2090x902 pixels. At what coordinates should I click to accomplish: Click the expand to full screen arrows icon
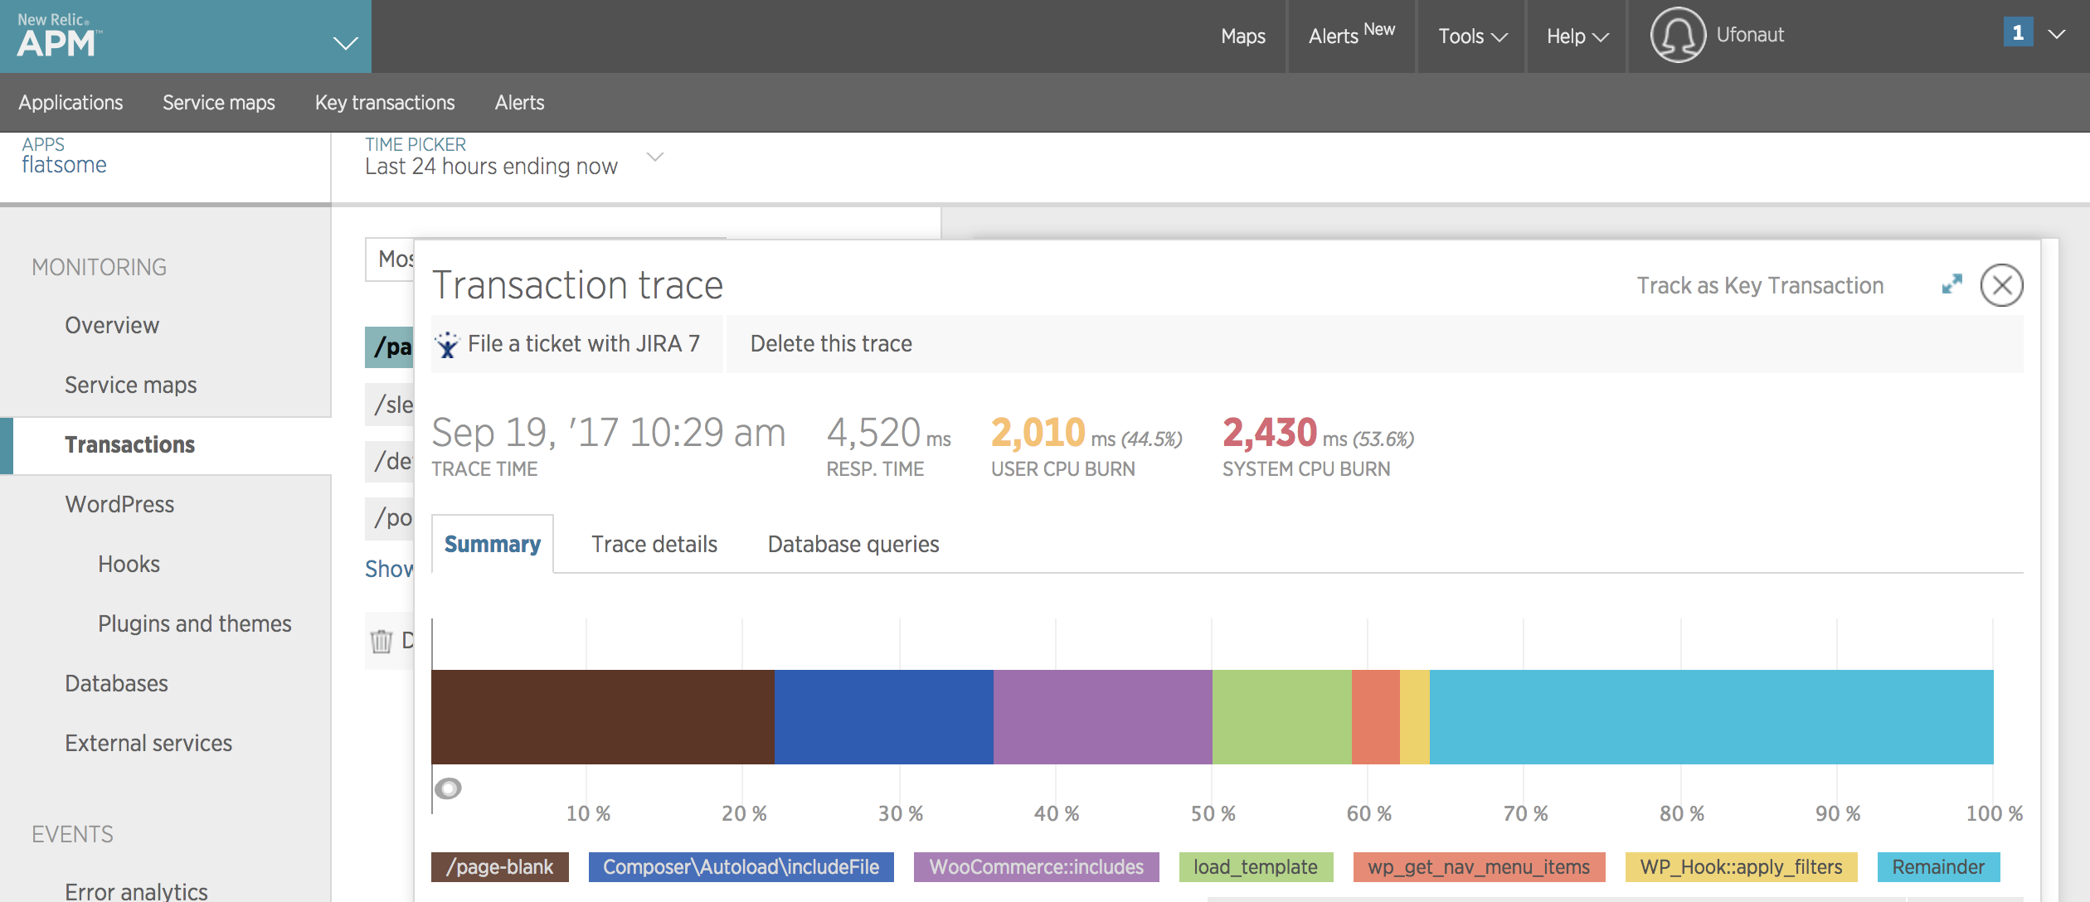click(1952, 284)
